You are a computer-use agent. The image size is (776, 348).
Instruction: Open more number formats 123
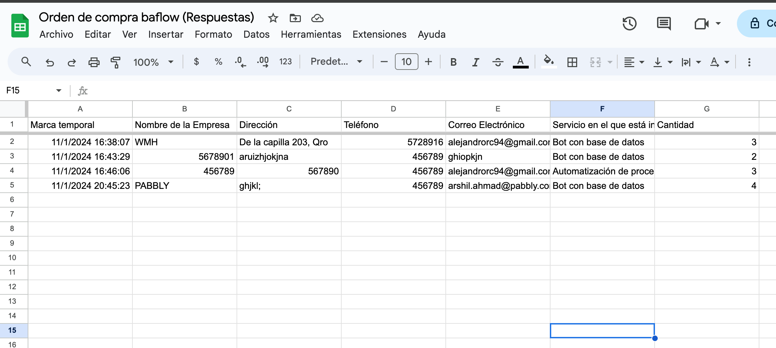click(x=286, y=62)
